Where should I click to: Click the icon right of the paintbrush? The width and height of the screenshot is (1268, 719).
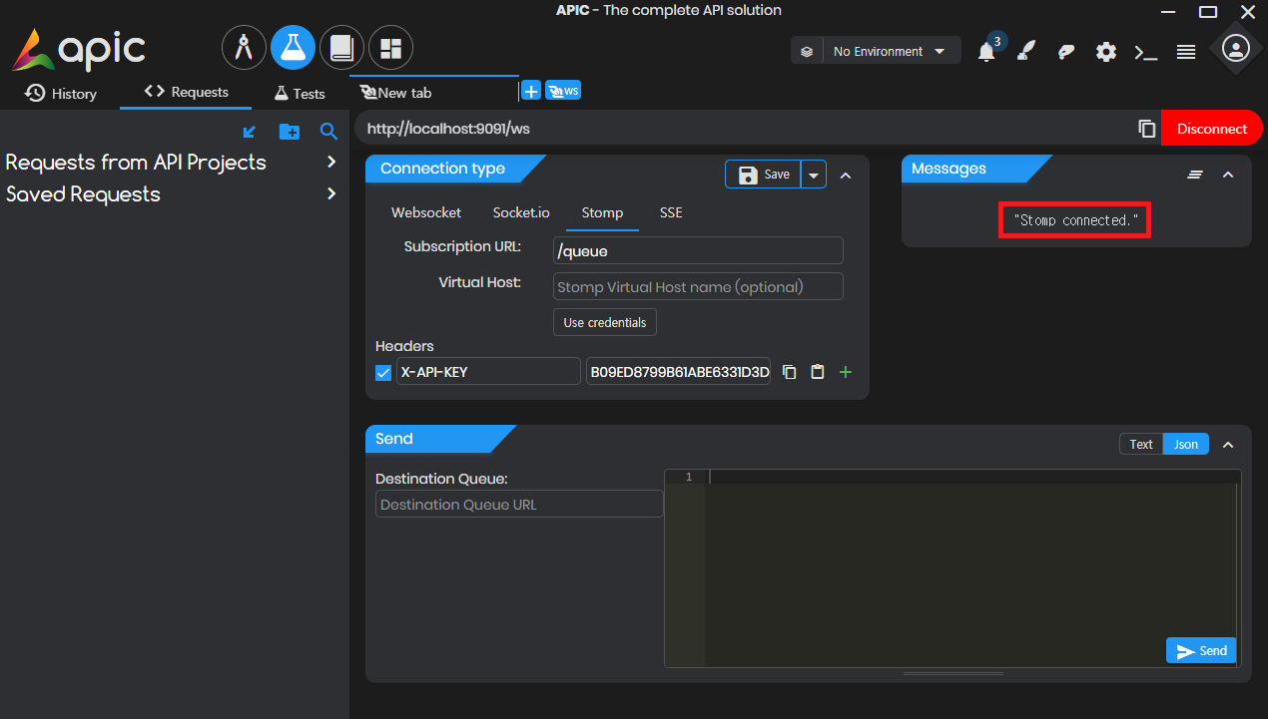1066,52
